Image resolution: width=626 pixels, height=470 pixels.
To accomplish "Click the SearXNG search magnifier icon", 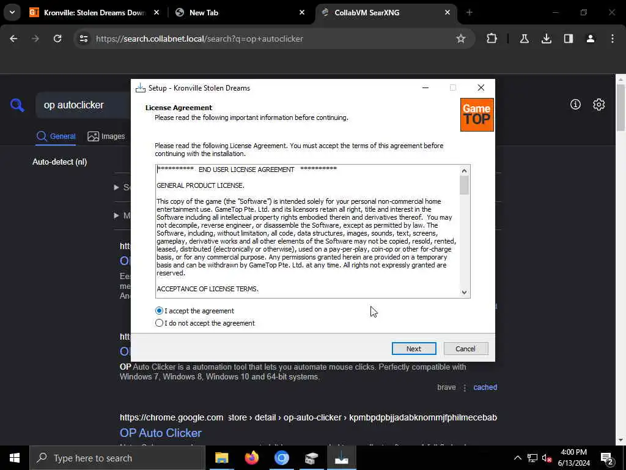I will point(17,105).
